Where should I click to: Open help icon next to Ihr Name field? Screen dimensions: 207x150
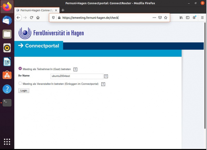[106, 76]
